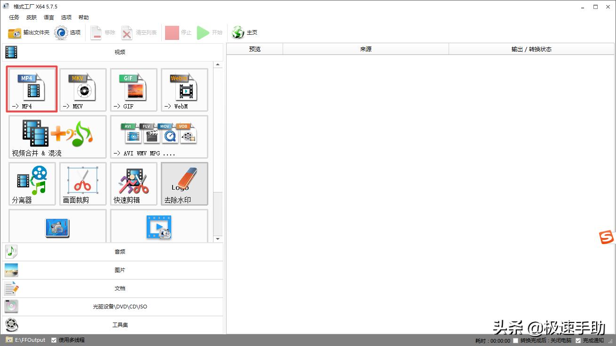Open the 快速剪辑 quick edit tool
Image resolution: width=616 pixels, height=346 pixels.
134,184
